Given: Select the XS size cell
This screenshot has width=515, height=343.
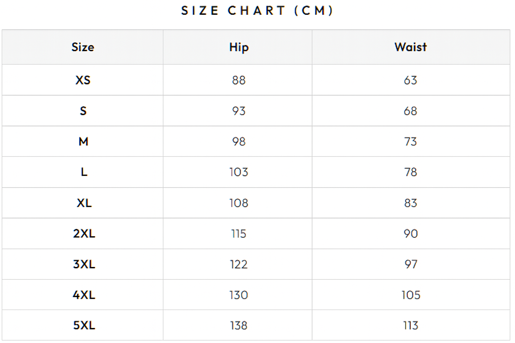Looking at the screenshot, I should [83, 80].
